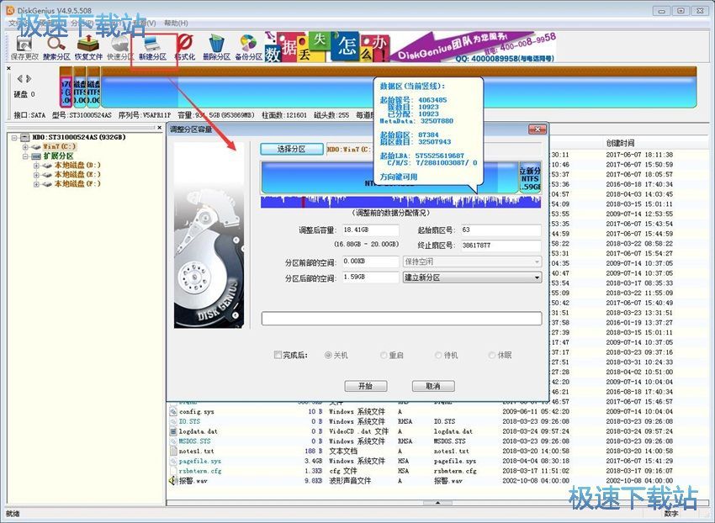
Task: Click the large blue partition in disk map
Action: point(399,88)
